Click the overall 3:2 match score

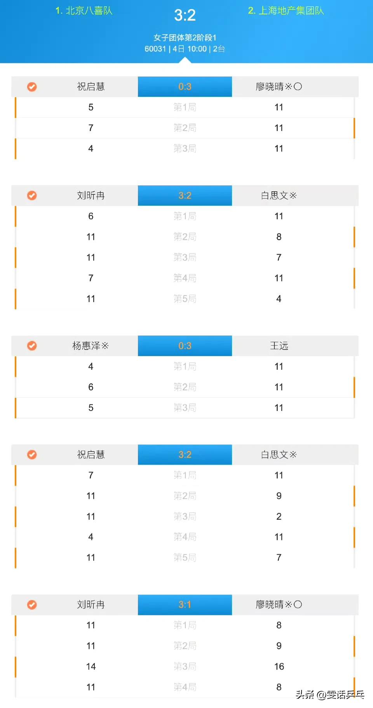185,15
